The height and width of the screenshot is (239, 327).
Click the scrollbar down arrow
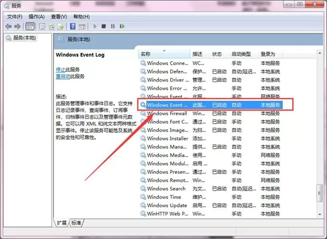[x=320, y=214]
